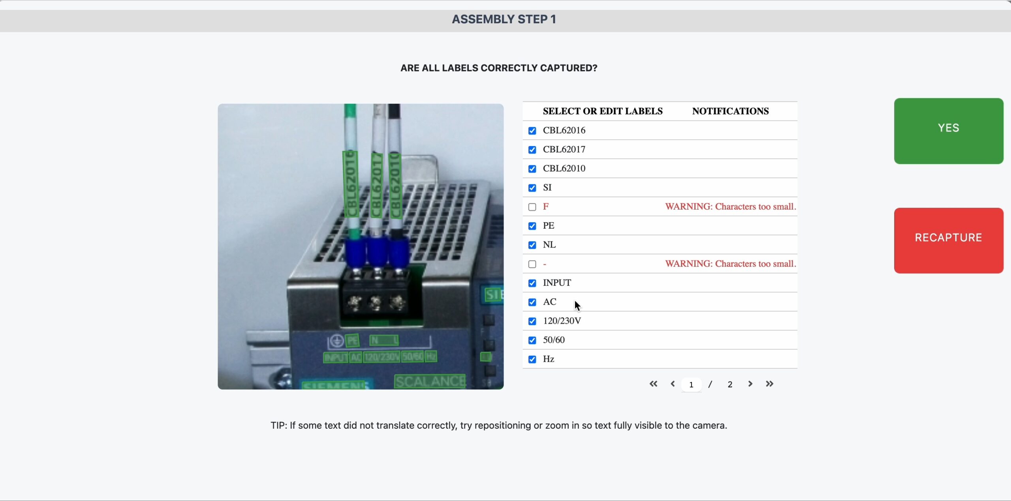Viewport: 1011px width, 501px height.
Task: Edit the NL label text
Action: coord(549,245)
